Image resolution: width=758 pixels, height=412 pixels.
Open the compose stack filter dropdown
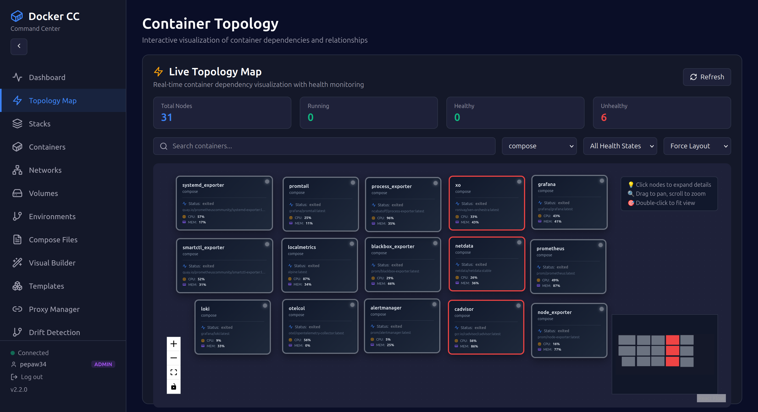539,146
